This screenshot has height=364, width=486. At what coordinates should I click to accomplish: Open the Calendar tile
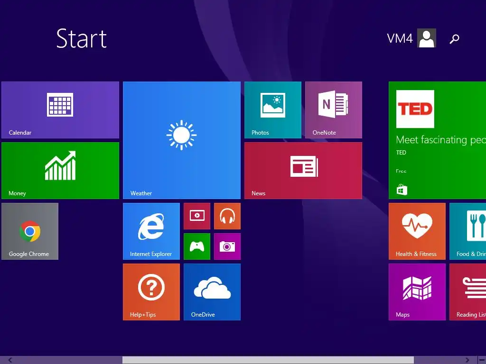coord(60,110)
